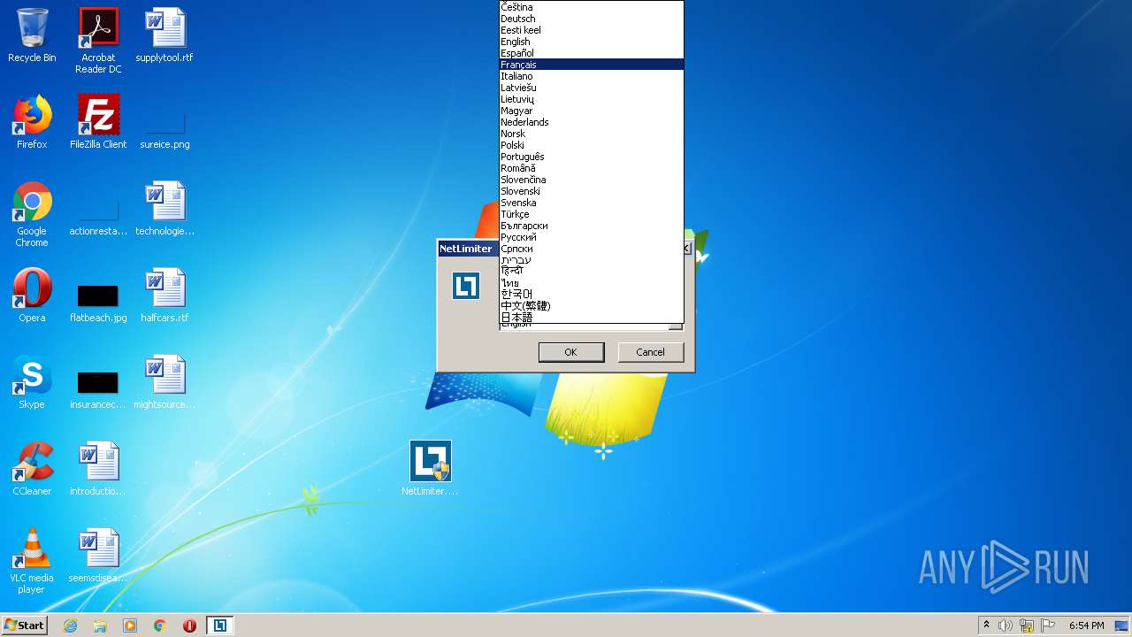Choose Српски language option

592,249
